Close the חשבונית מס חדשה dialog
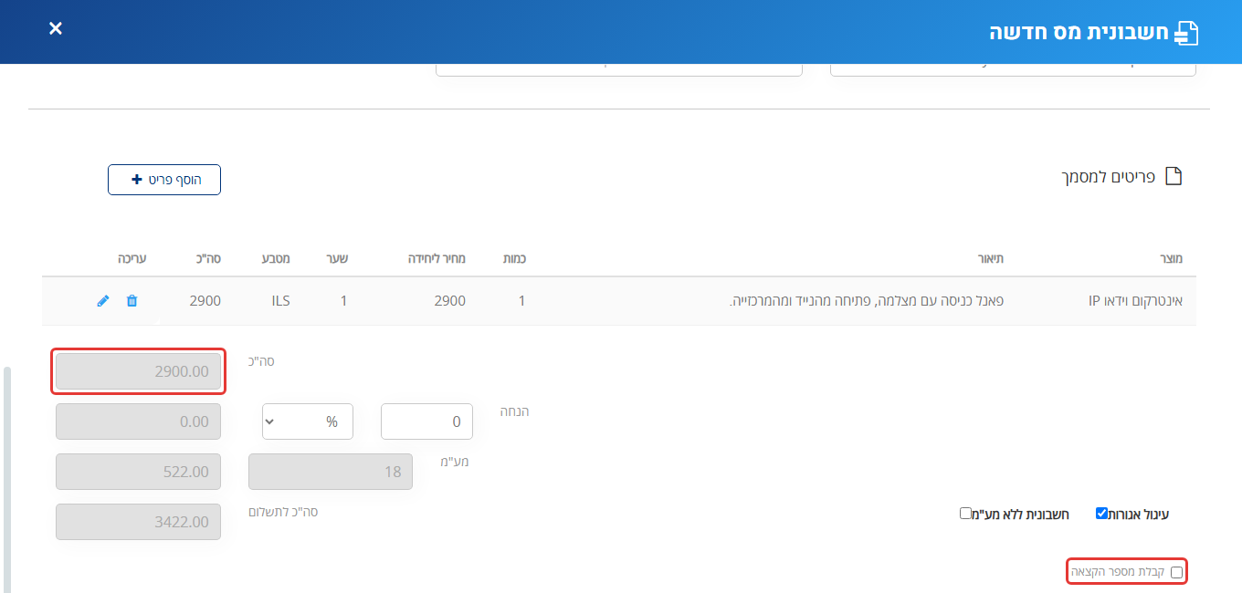This screenshot has width=1242, height=593. (x=56, y=28)
